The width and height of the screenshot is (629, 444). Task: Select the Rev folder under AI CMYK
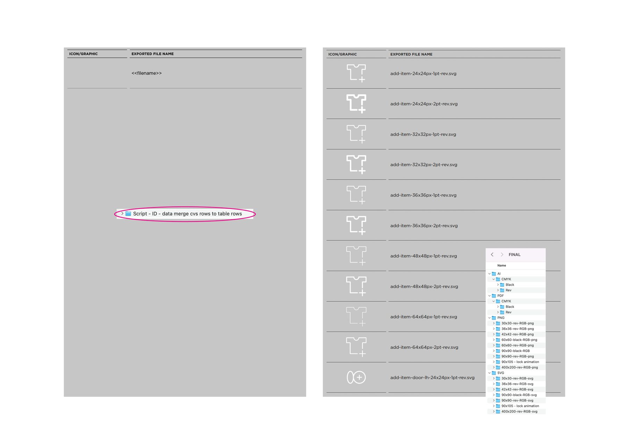click(x=516, y=290)
